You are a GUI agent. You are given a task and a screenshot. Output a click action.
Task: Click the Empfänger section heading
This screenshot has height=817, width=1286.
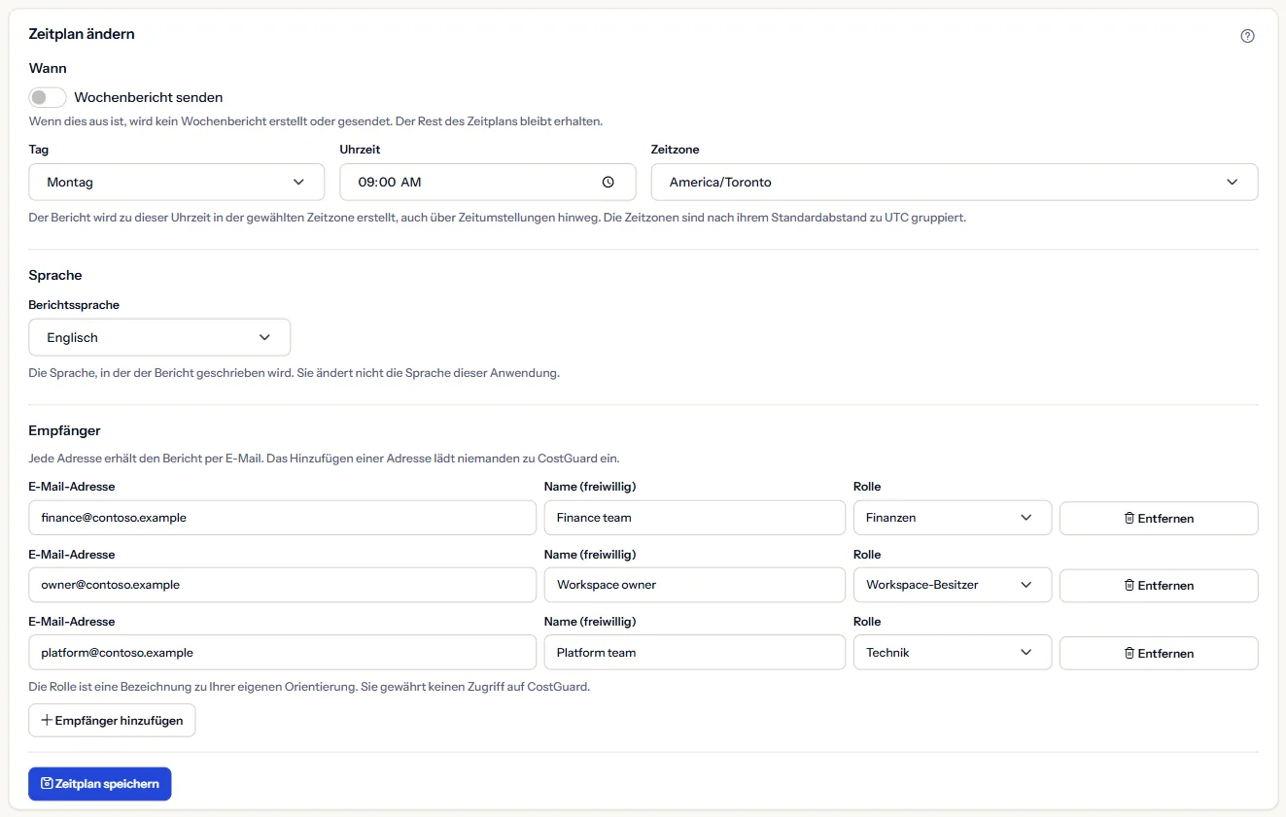point(64,430)
